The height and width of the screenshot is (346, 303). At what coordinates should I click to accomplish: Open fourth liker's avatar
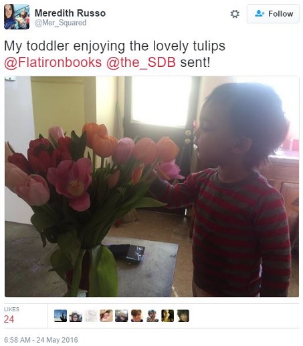click(106, 316)
